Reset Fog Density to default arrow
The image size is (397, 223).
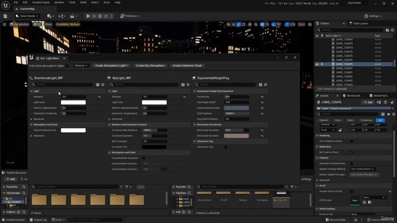(x=262, y=97)
